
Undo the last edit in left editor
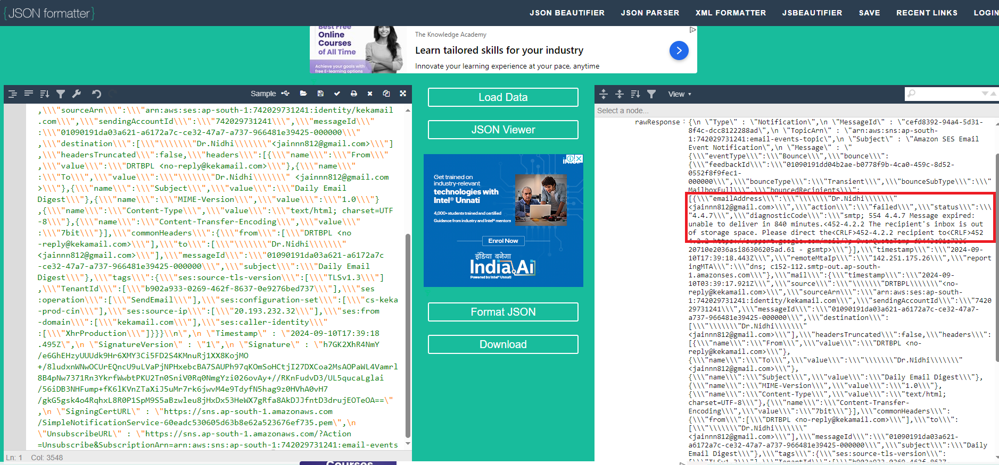pyautogui.click(x=96, y=94)
